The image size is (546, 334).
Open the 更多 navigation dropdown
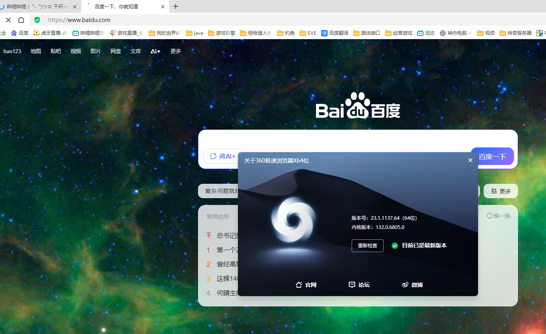(175, 51)
